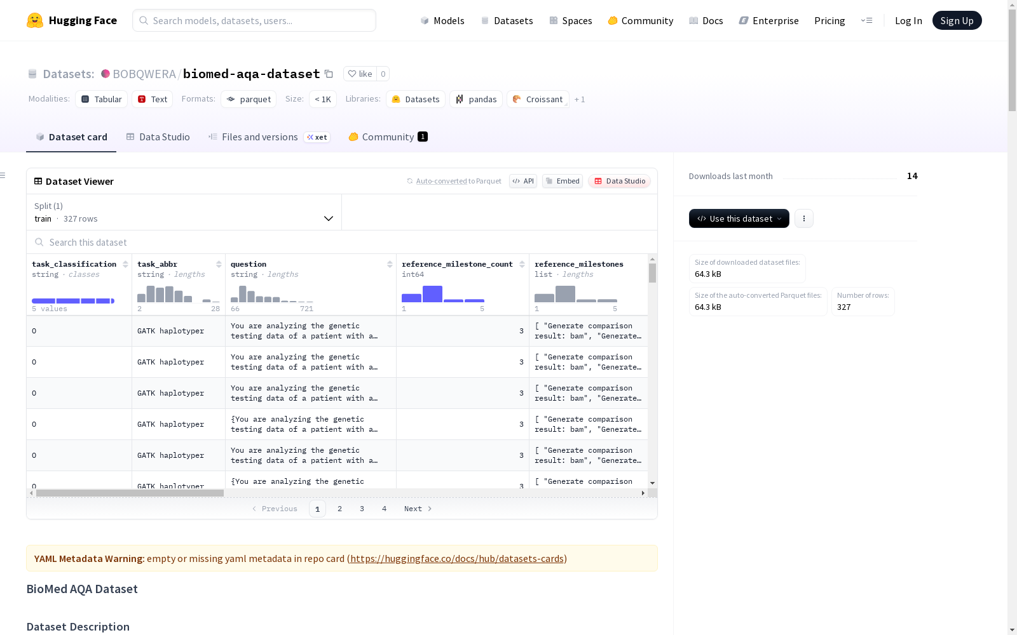Select the < 1K size tag
The image size is (1017, 635).
pos(323,99)
